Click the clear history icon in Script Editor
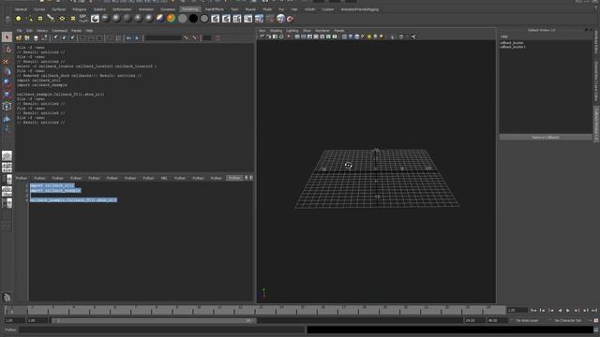The image size is (600, 337). (x=55, y=37)
